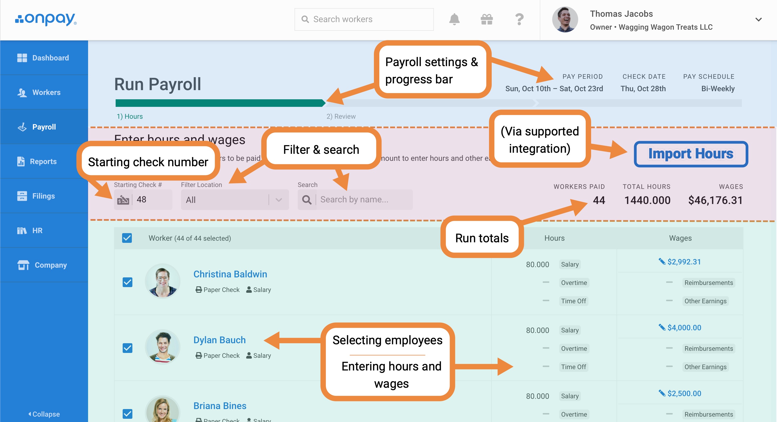Open Workers section in sidebar
The image size is (777, 422).
[44, 93]
